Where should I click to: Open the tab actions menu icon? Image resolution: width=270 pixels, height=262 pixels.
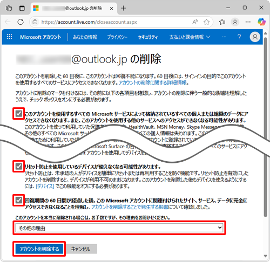(22, 8)
